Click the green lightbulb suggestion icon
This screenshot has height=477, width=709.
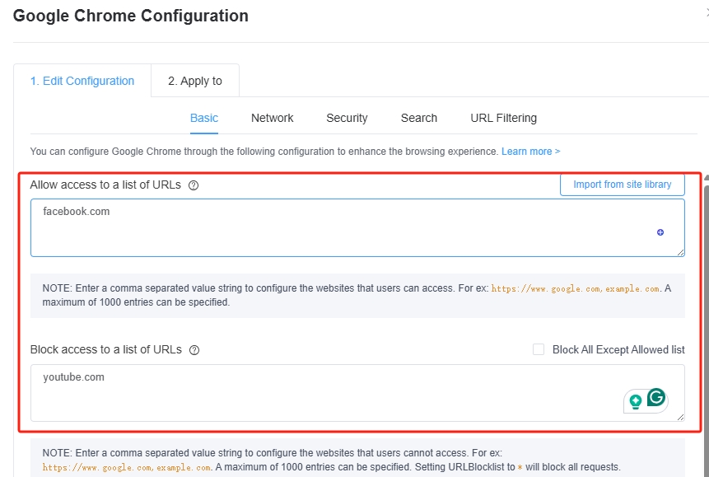click(x=636, y=401)
